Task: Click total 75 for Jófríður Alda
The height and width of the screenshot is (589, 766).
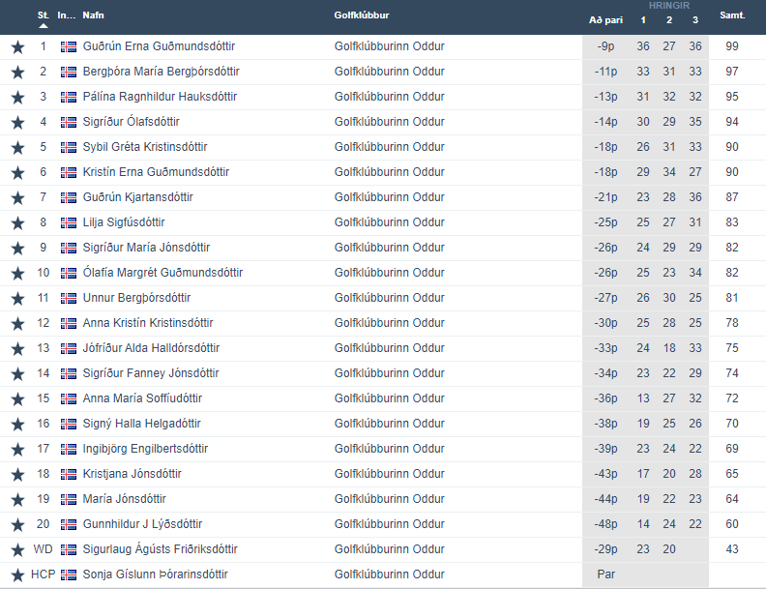Action: (732, 348)
